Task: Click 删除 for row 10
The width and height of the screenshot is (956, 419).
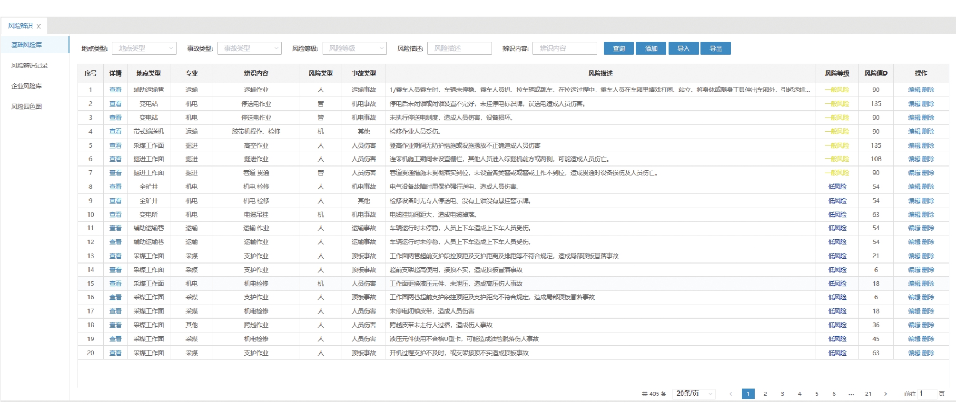Action: click(x=928, y=214)
